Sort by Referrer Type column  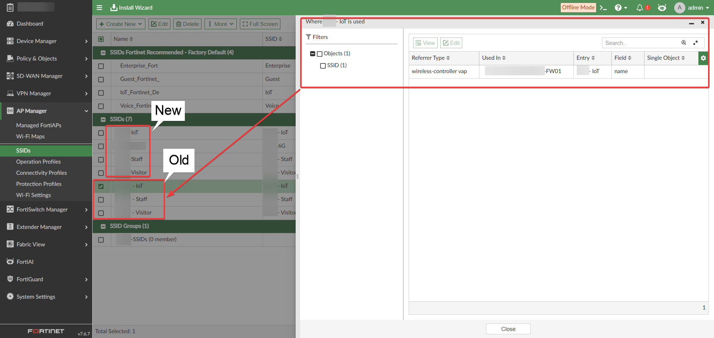(x=431, y=58)
